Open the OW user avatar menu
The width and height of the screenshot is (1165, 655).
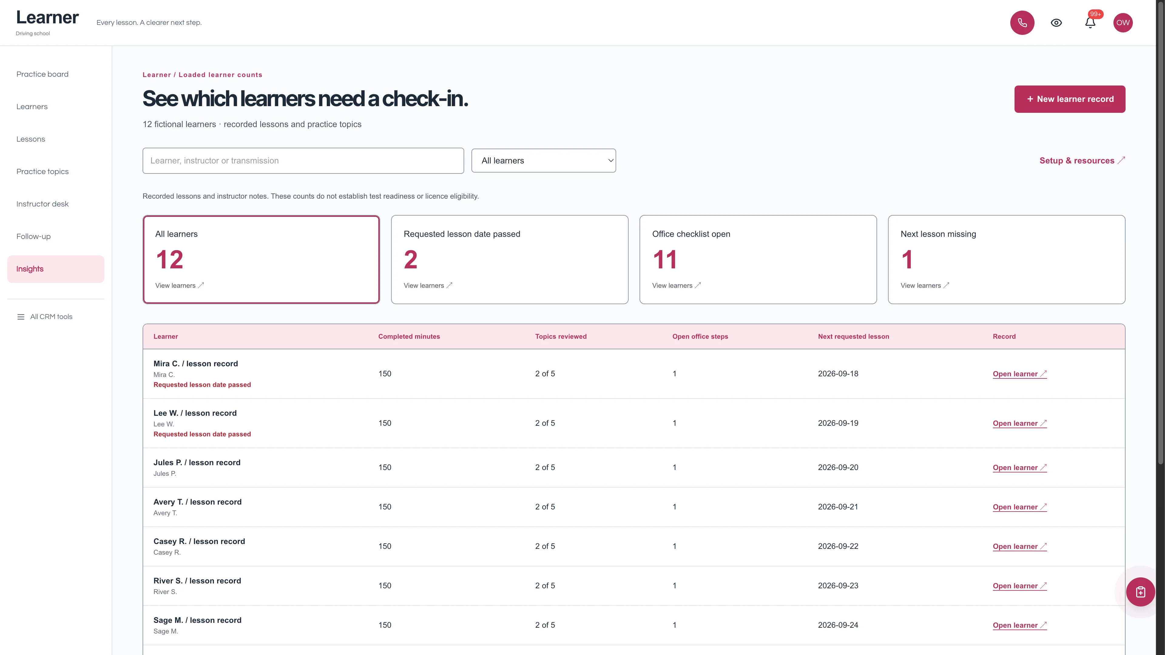tap(1123, 23)
